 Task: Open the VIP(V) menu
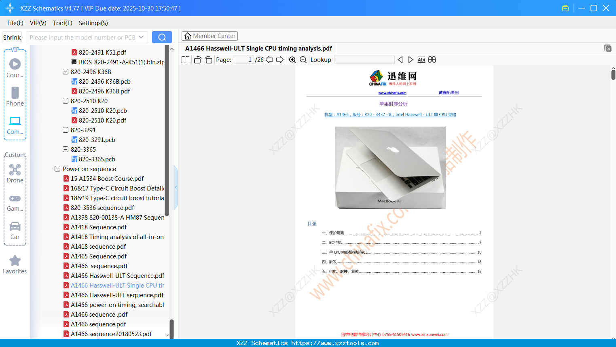point(38,23)
